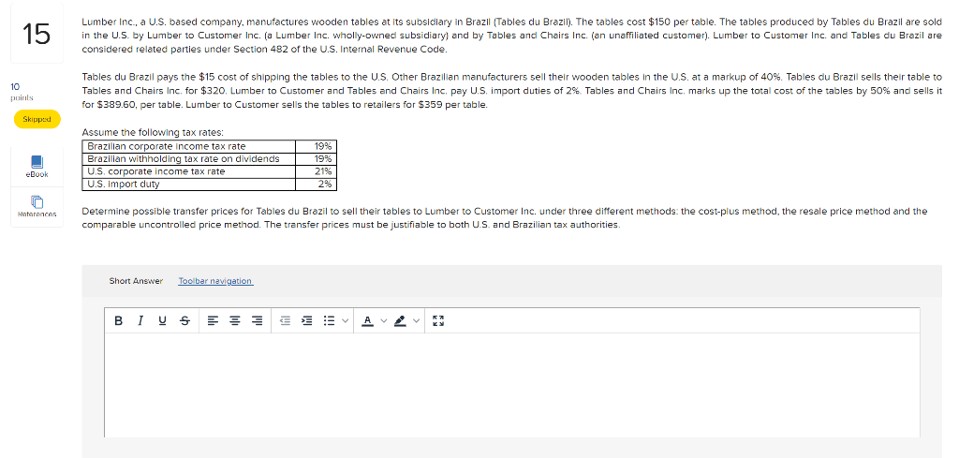This screenshot has height=458, width=959.
Task: Open font color dropdown arrow
Action: tap(383, 320)
